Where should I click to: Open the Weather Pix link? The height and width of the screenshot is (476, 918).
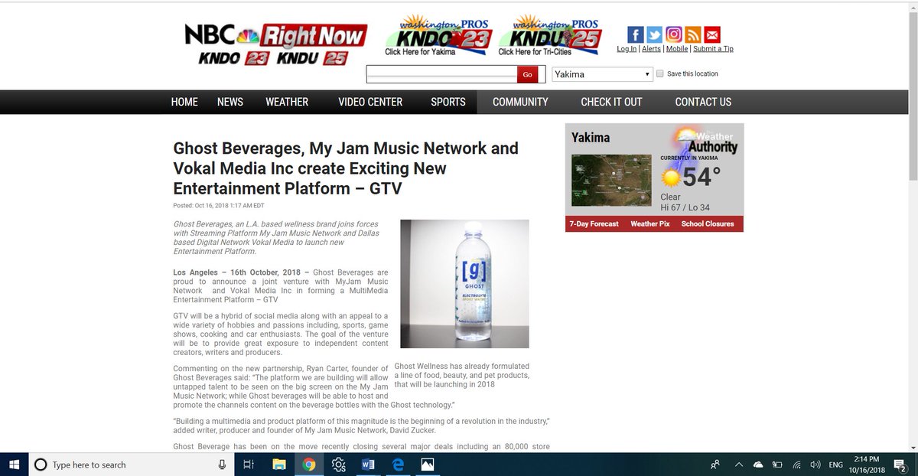649,223
